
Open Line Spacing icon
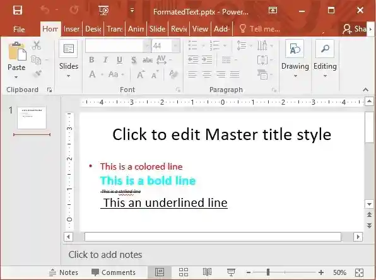tap(242, 45)
